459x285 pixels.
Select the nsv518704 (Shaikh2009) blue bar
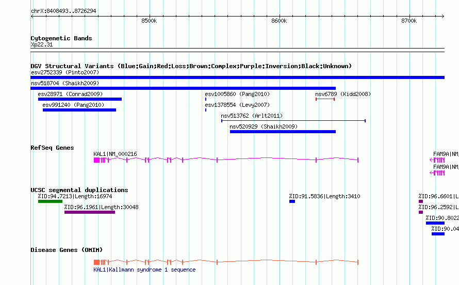click(183, 88)
